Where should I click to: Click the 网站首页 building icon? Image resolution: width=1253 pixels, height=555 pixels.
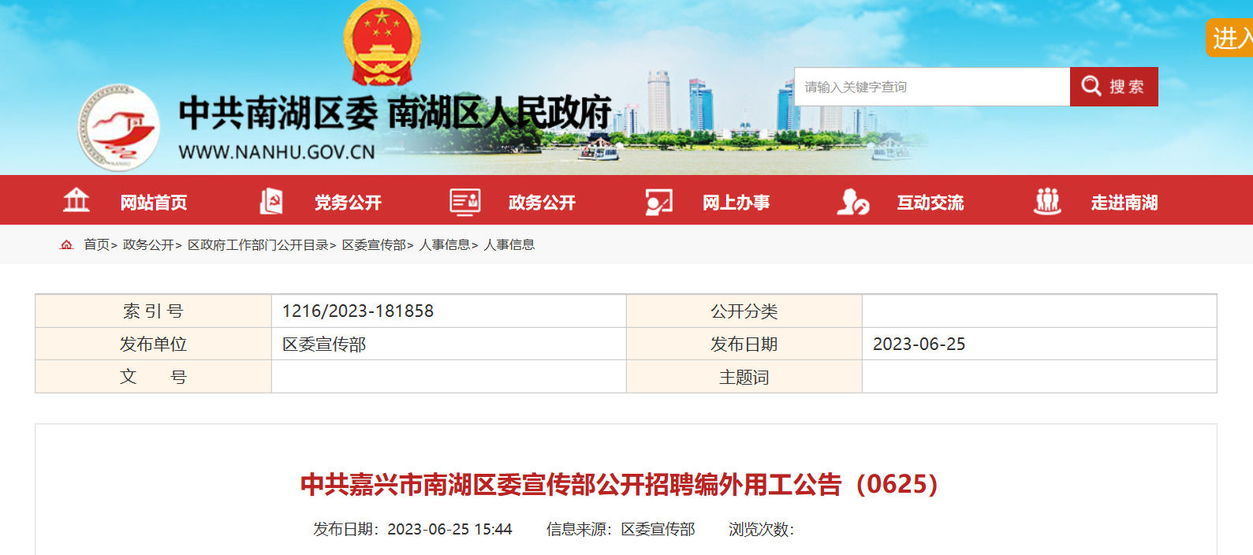pos(76,200)
